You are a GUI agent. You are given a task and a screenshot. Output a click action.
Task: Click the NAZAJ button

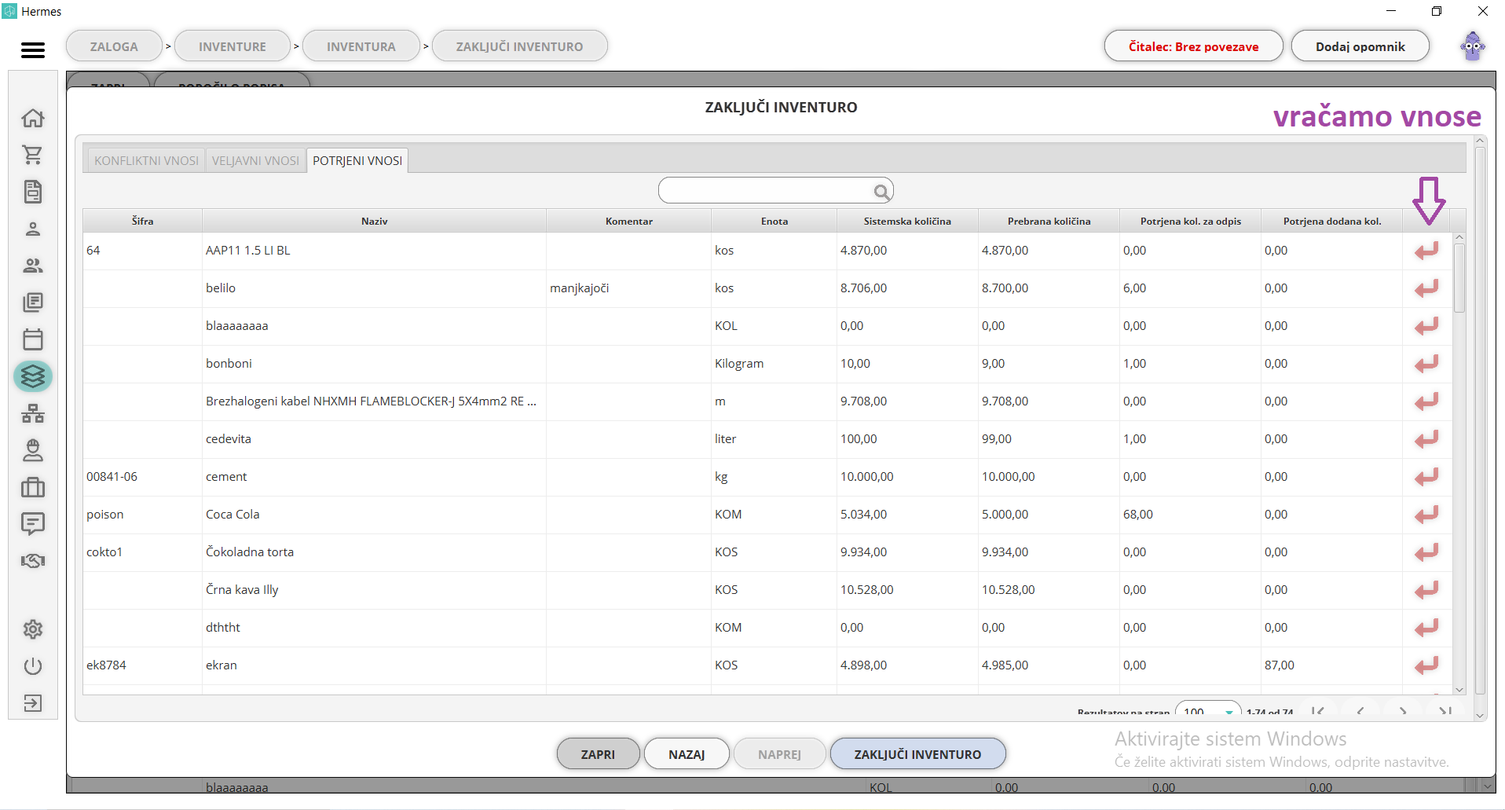(687, 754)
